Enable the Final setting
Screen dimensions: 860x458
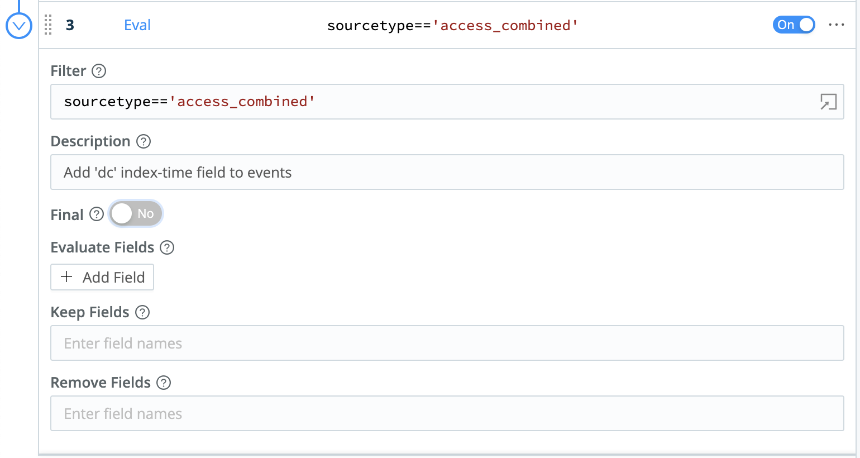pyautogui.click(x=135, y=213)
